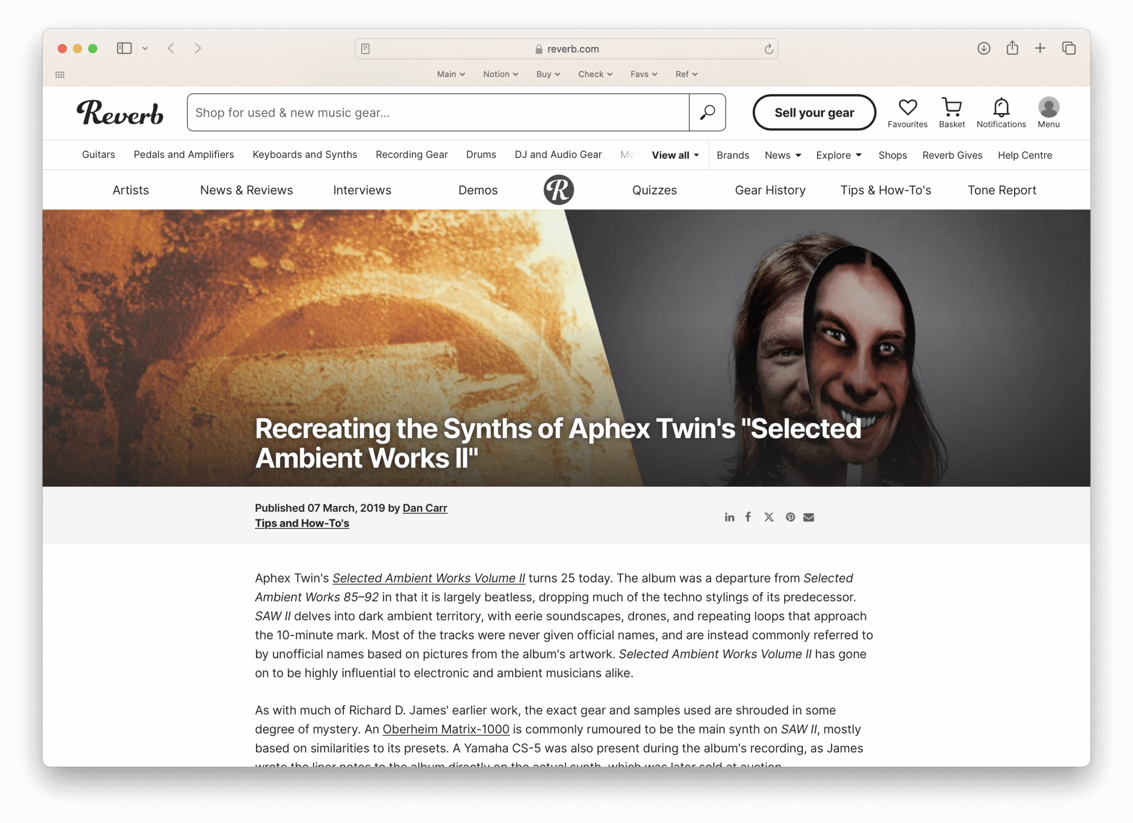The image size is (1133, 823).
Task: Expand the Explore dropdown
Action: coord(839,155)
